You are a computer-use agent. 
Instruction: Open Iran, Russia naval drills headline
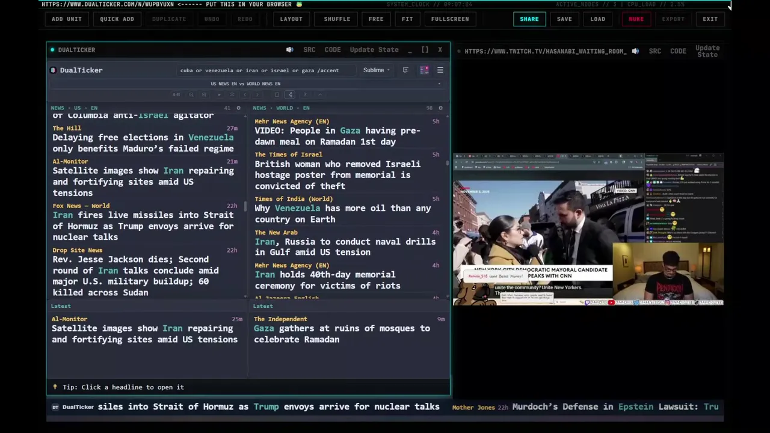[x=345, y=247]
